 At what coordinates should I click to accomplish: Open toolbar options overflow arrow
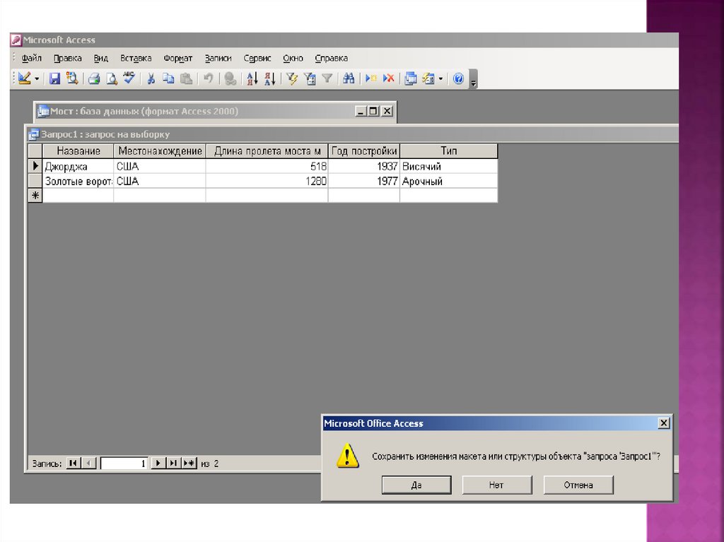coord(473,79)
